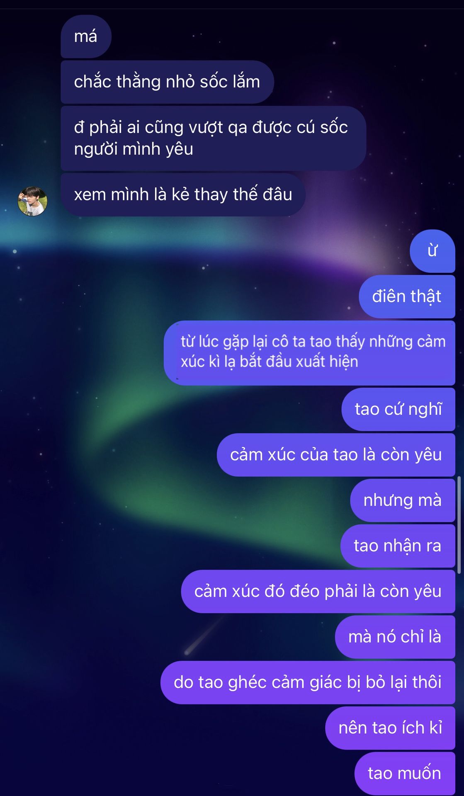The height and width of the screenshot is (796, 464).
Task: Select the sent message 'ừ'
Action: click(x=432, y=251)
